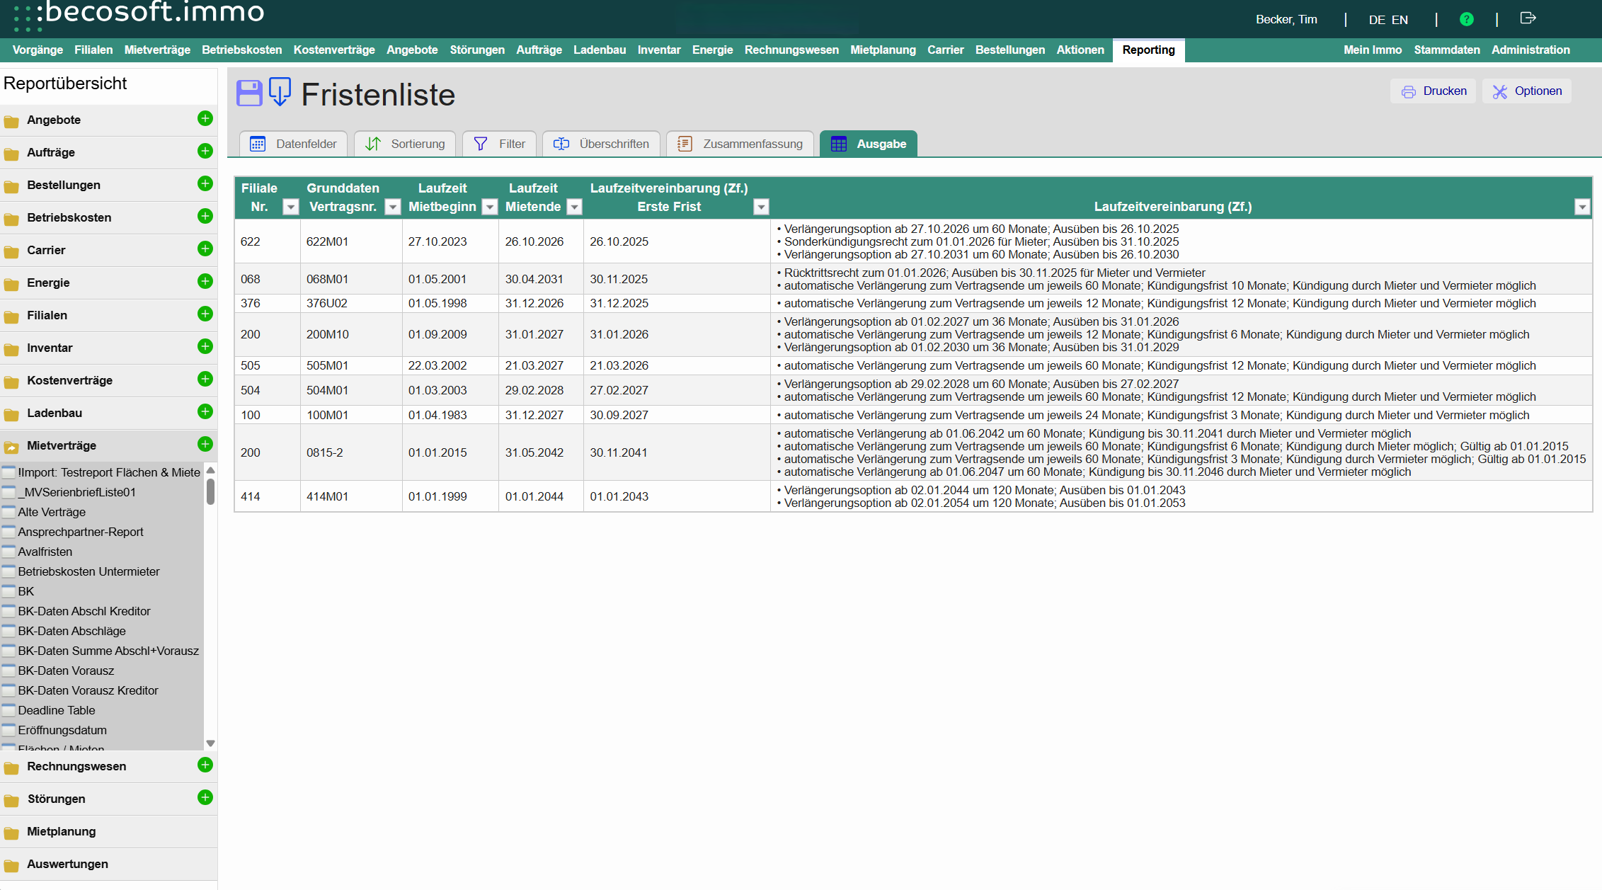This screenshot has width=1602, height=890.
Task: Open the Störungen folder in sidebar
Action: click(57, 799)
